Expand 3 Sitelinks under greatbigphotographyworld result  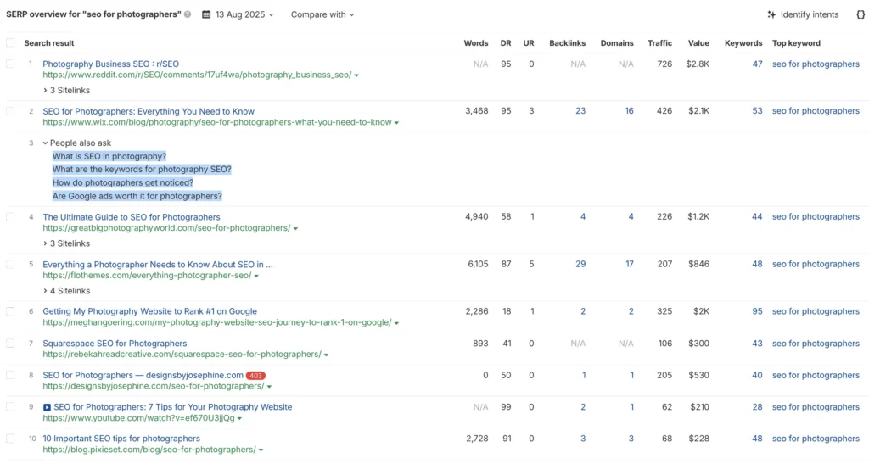click(66, 243)
